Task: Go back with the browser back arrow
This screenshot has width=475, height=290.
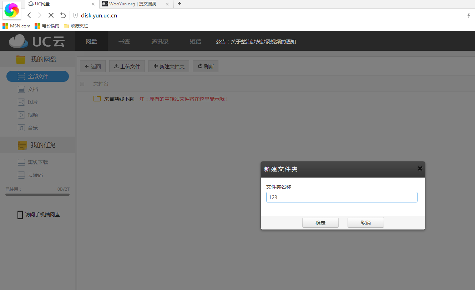Action: [x=29, y=15]
